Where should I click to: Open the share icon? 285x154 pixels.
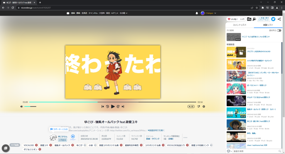(279, 19)
